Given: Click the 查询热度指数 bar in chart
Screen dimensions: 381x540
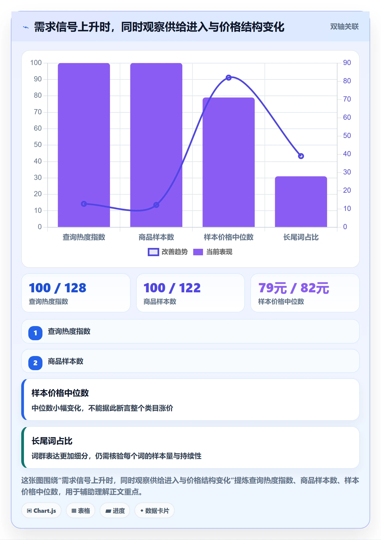Looking at the screenshot, I should coord(84,145).
